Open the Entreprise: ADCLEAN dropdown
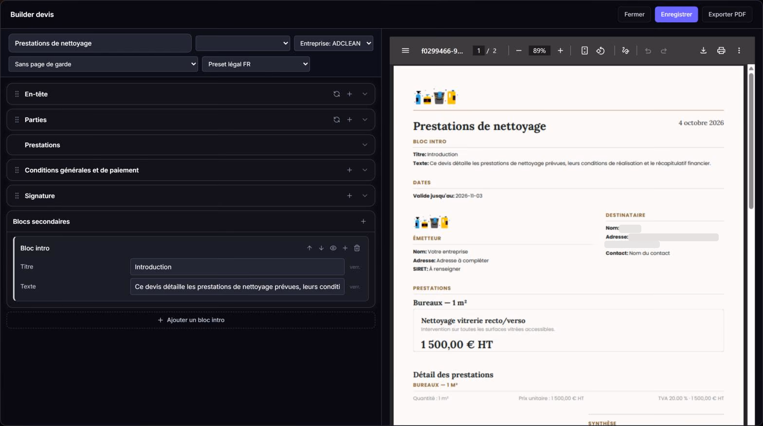 pyautogui.click(x=333, y=43)
